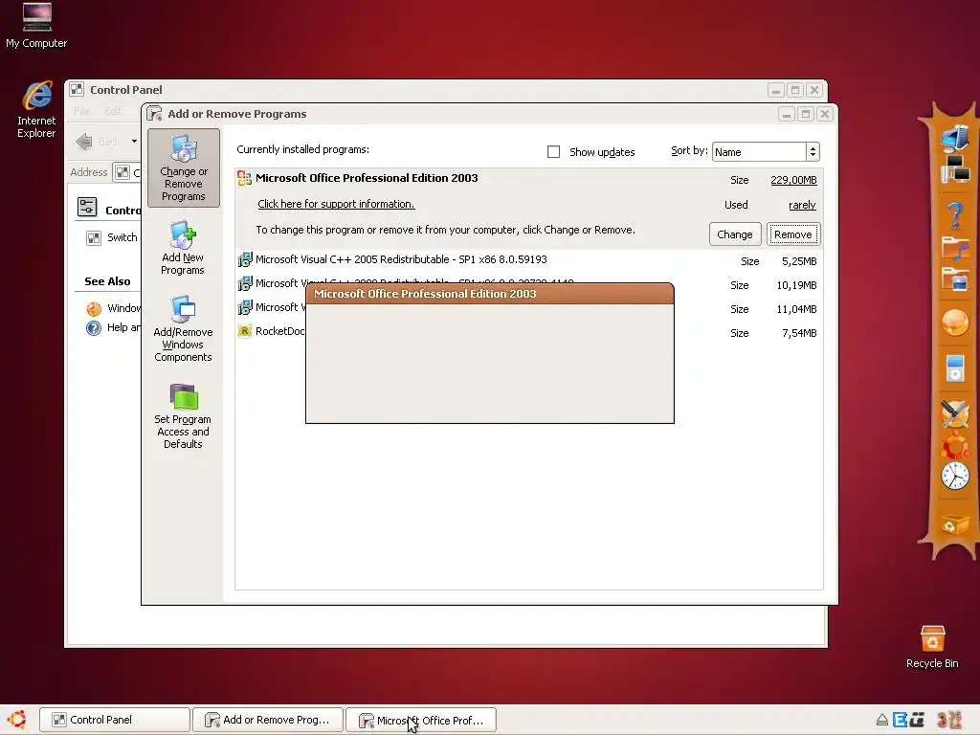Open Set Program Access and Defaults
Image resolution: width=980 pixels, height=735 pixels.
183,416
